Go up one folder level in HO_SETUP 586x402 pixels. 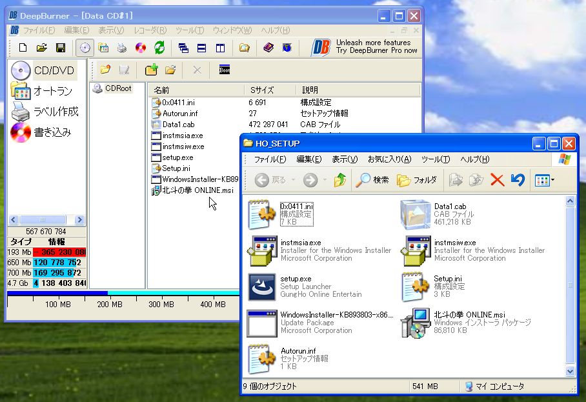click(340, 180)
